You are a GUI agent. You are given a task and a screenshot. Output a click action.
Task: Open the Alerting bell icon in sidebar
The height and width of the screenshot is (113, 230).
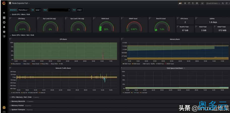(x=4, y=27)
